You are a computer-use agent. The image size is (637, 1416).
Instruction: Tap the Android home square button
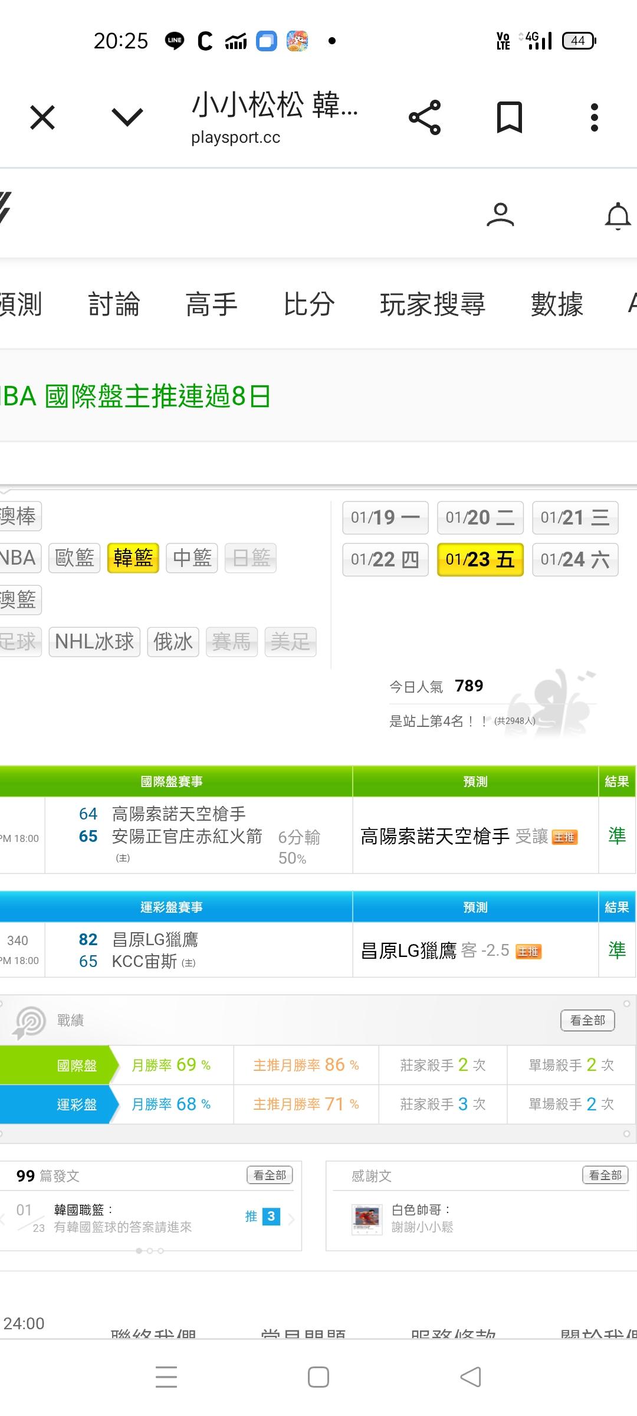tap(318, 1377)
